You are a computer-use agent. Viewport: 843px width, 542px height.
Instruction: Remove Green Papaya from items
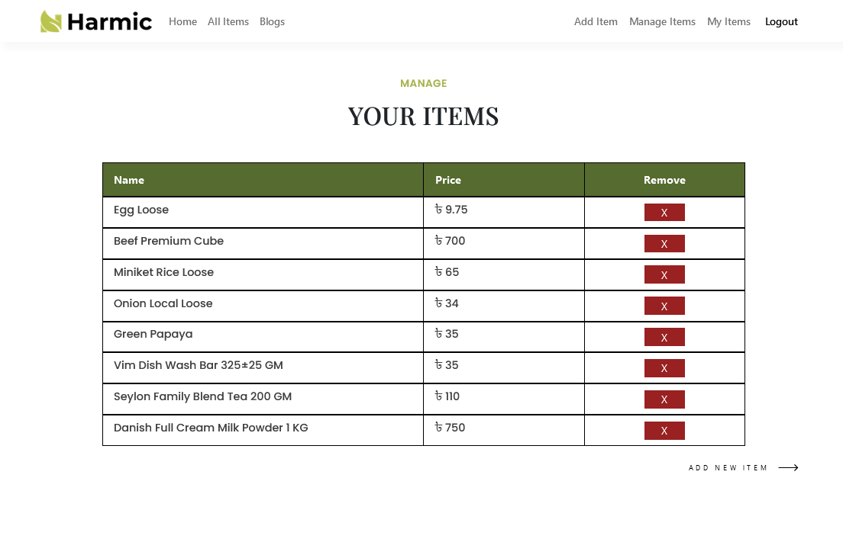coord(664,338)
